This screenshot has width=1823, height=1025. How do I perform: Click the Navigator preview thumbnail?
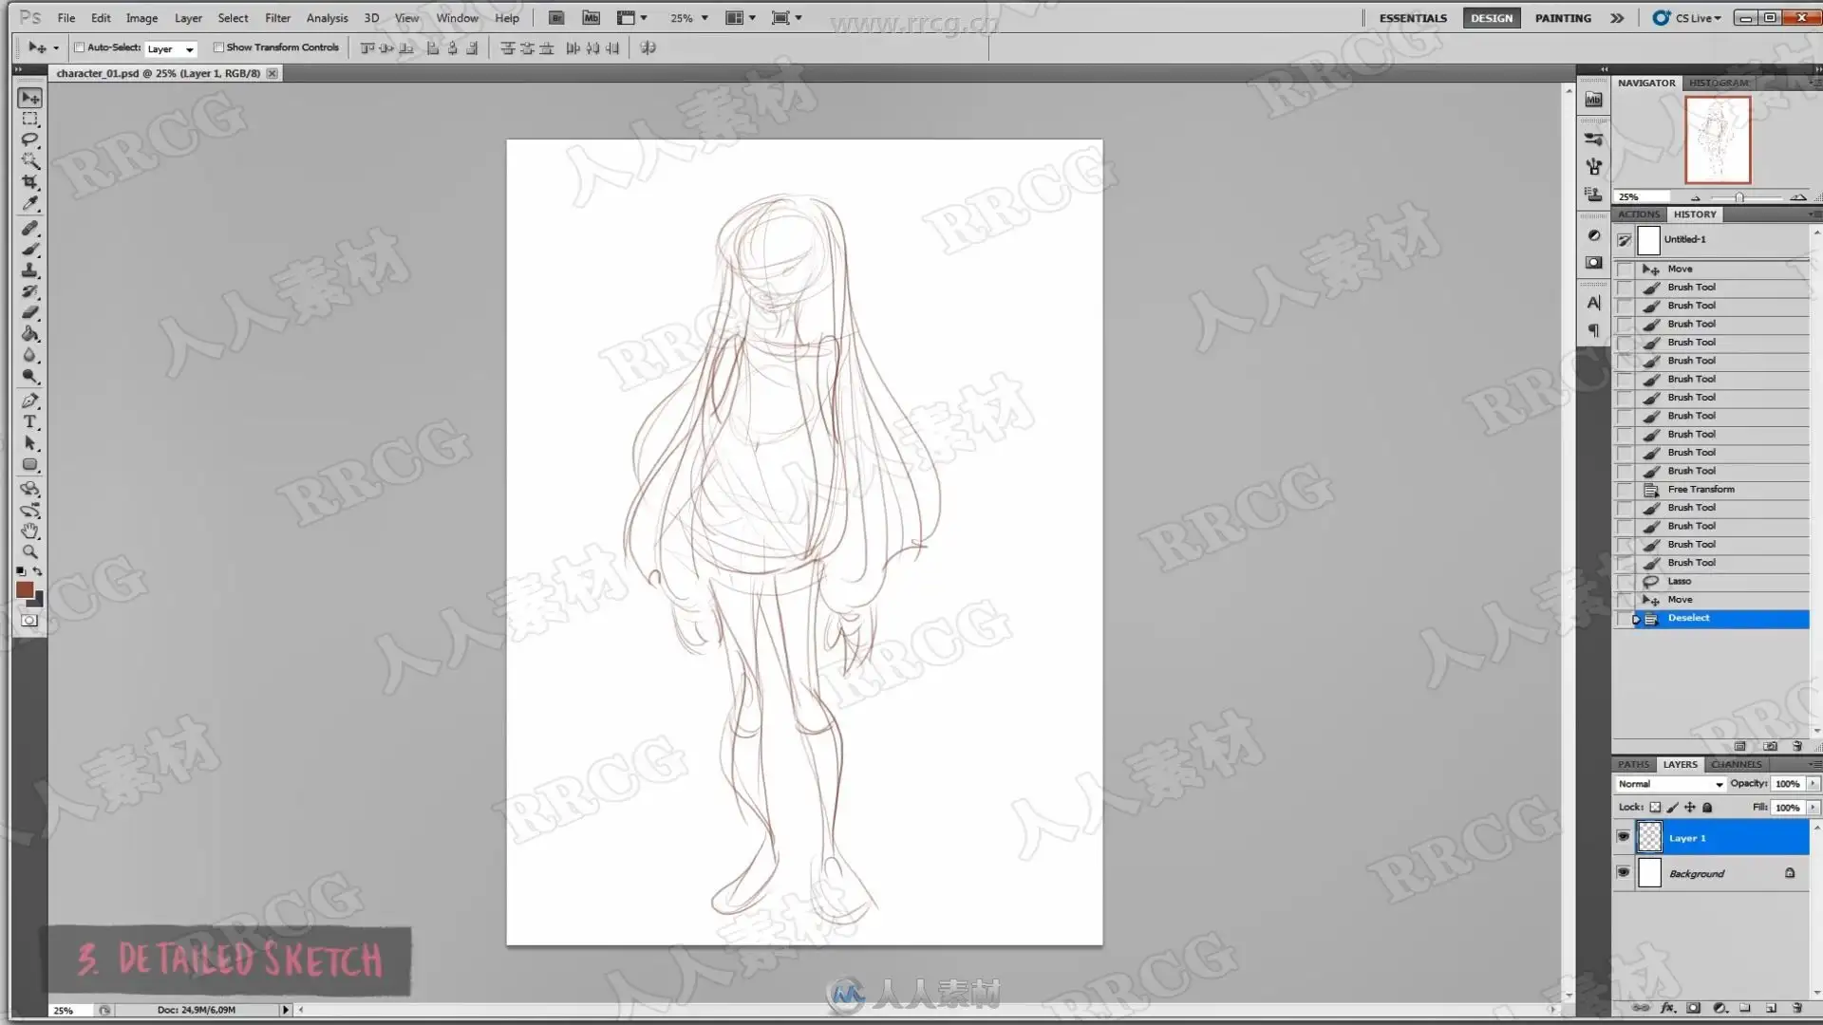[x=1717, y=140]
